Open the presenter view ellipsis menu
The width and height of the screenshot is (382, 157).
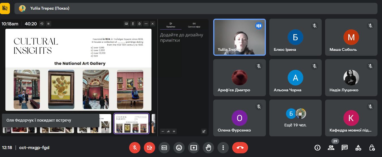[x=146, y=24]
